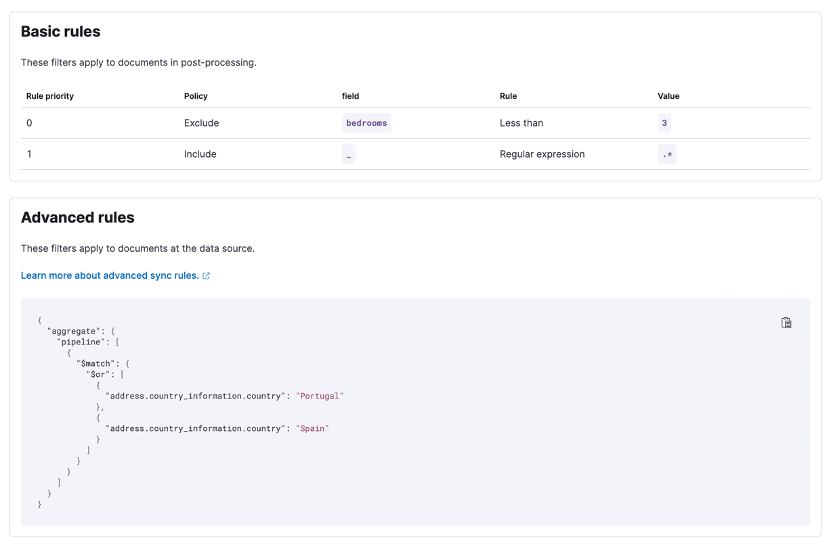
Task: Click the Policy column header
Action: pos(195,96)
